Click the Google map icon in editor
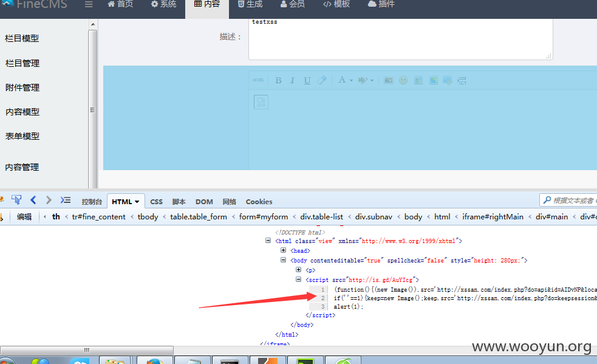 point(433,80)
